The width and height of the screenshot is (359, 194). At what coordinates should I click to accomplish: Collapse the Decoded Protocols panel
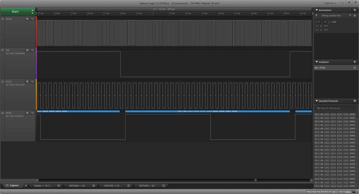coord(317,101)
